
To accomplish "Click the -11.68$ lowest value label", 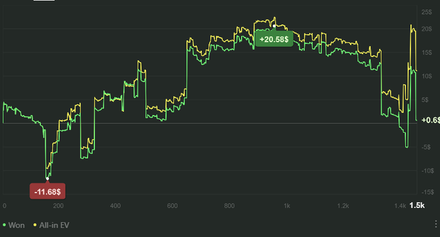I will coord(47,192).
